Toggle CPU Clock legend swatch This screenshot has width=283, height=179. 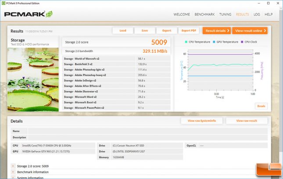click(x=242, y=42)
